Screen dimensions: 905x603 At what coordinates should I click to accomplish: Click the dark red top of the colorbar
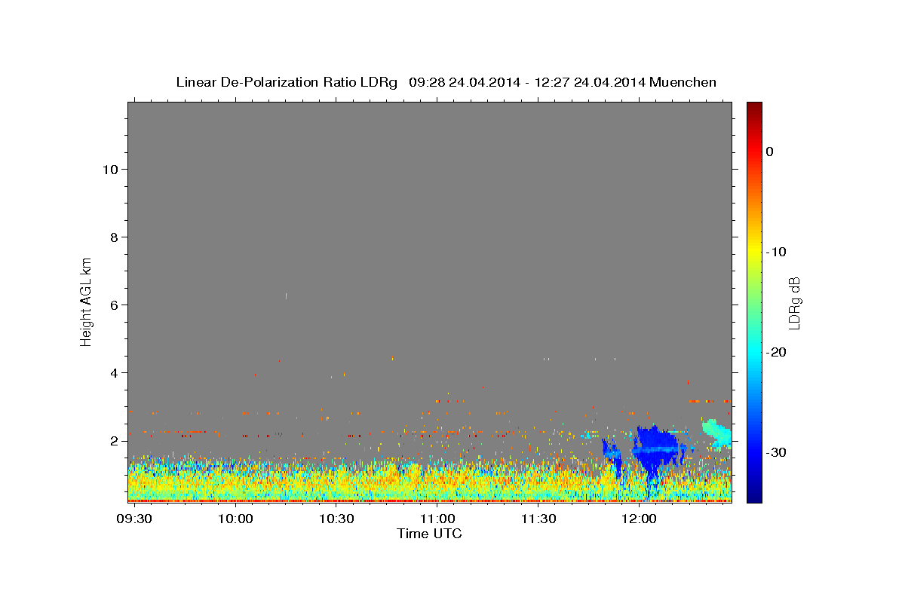(x=754, y=108)
